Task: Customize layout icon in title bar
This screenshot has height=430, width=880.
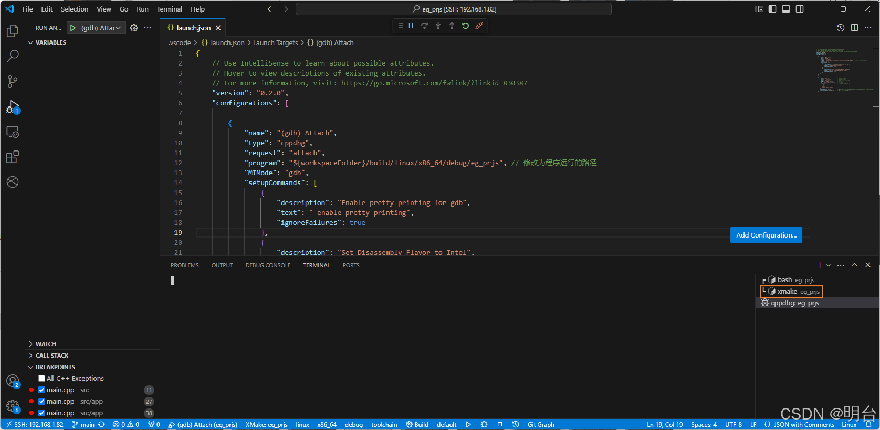Action: pyautogui.click(x=759, y=9)
